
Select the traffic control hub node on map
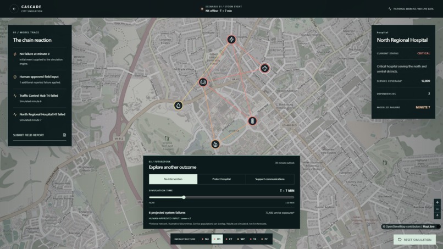[x=252, y=121]
